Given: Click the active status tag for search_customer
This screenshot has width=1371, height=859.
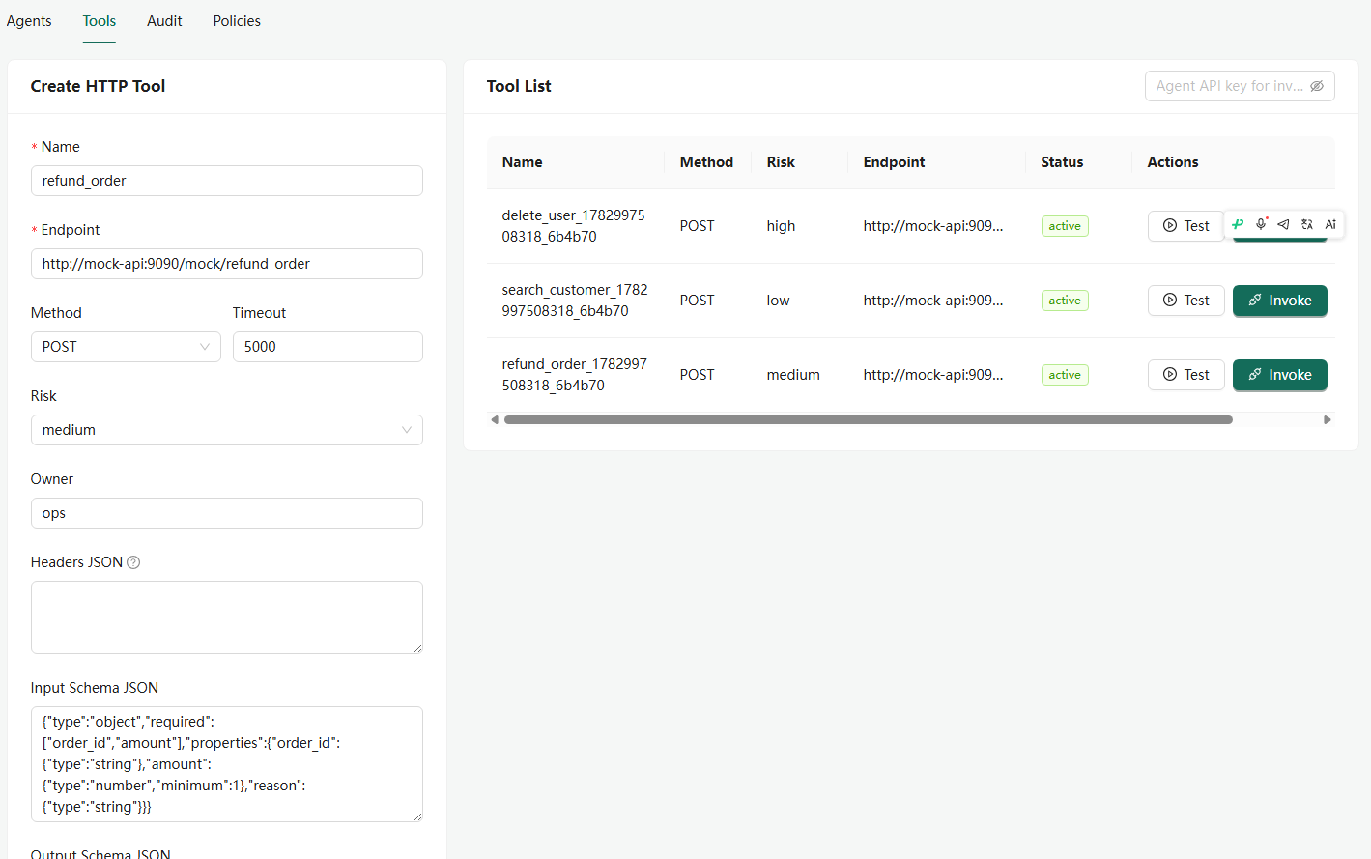Looking at the screenshot, I should point(1065,301).
